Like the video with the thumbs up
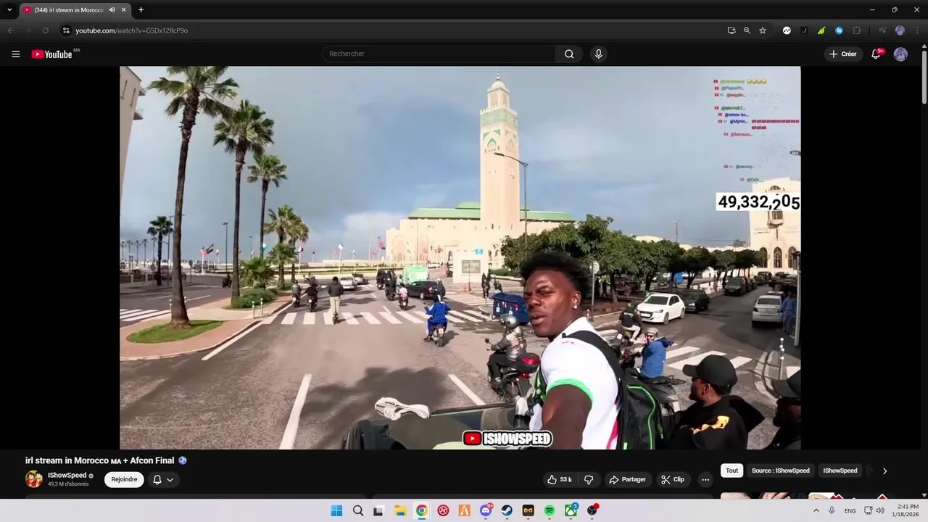Viewport: 928px width, 522px height. pyautogui.click(x=560, y=480)
